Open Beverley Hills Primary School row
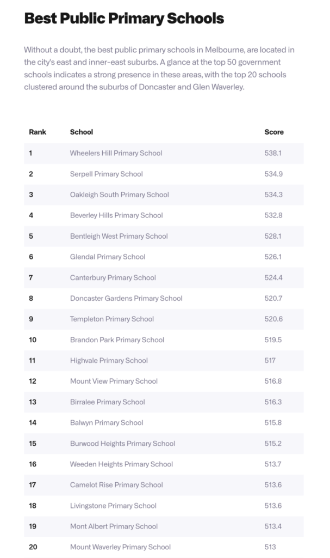Screen dimensions: 330x558 [x=116, y=215]
